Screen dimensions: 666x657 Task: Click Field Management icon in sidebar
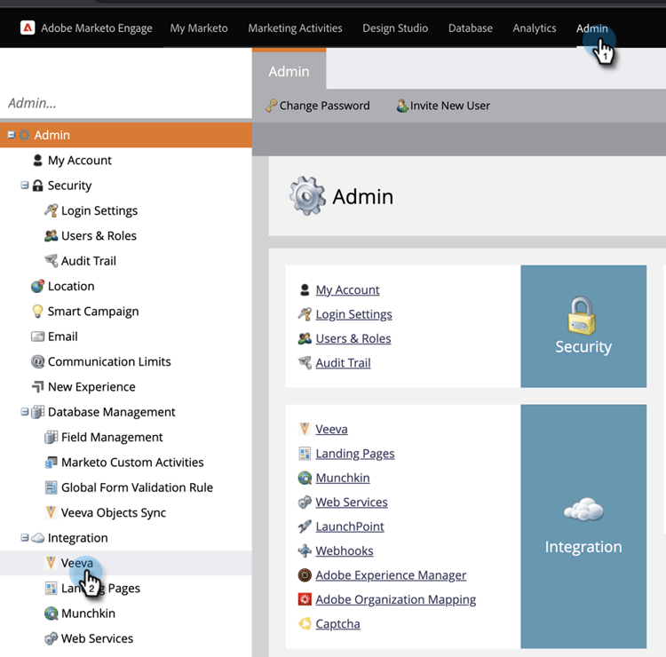pos(51,437)
